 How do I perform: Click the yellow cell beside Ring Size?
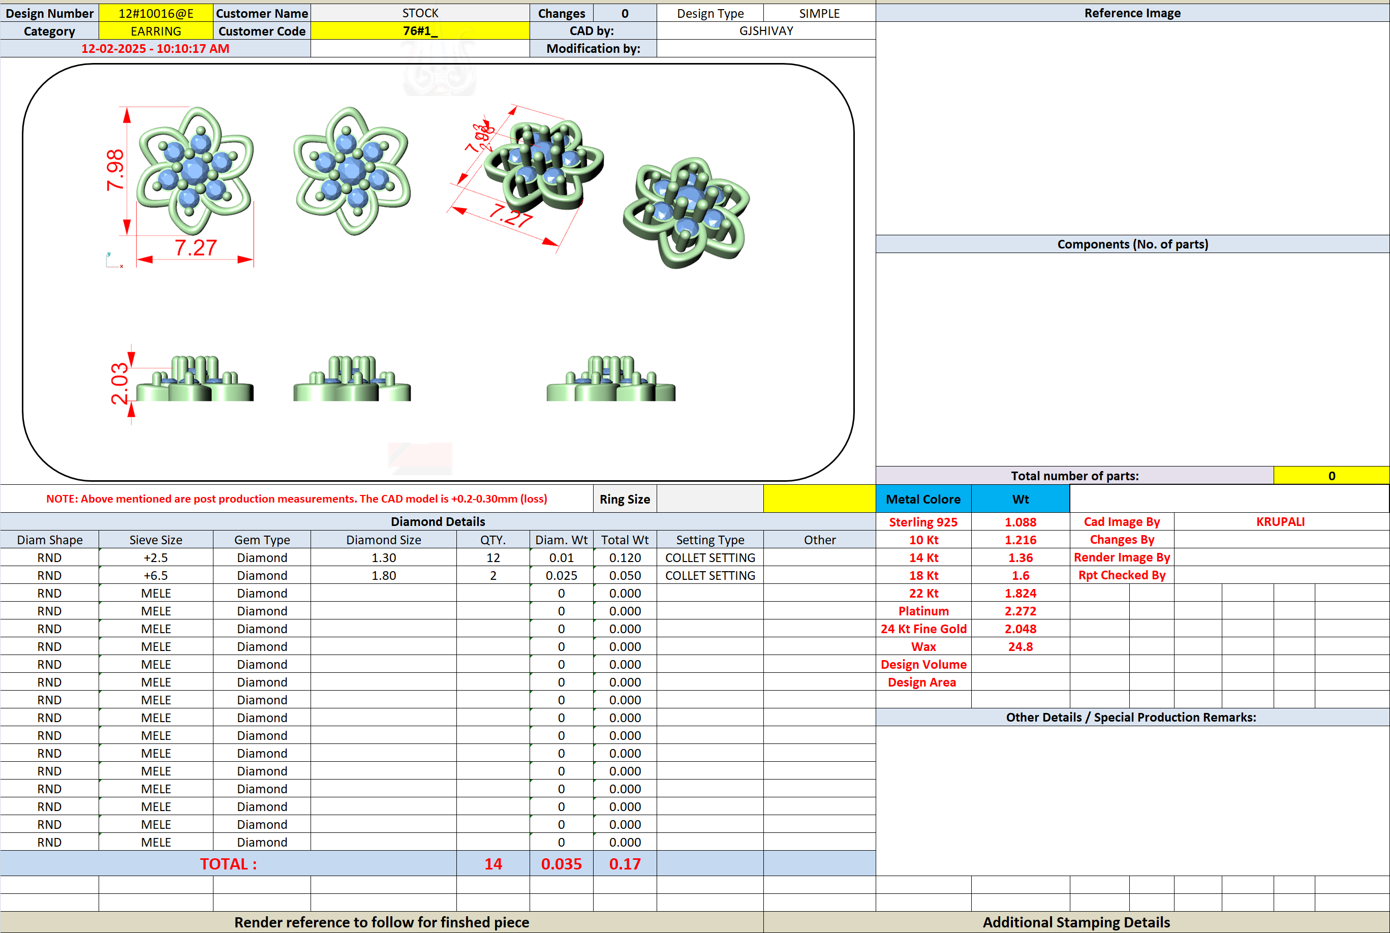click(x=819, y=499)
